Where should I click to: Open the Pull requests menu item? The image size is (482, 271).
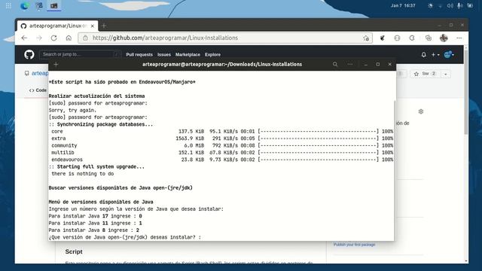coord(139,55)
